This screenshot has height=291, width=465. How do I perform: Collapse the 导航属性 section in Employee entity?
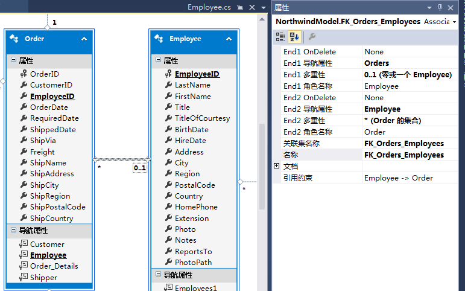(159, 273)
